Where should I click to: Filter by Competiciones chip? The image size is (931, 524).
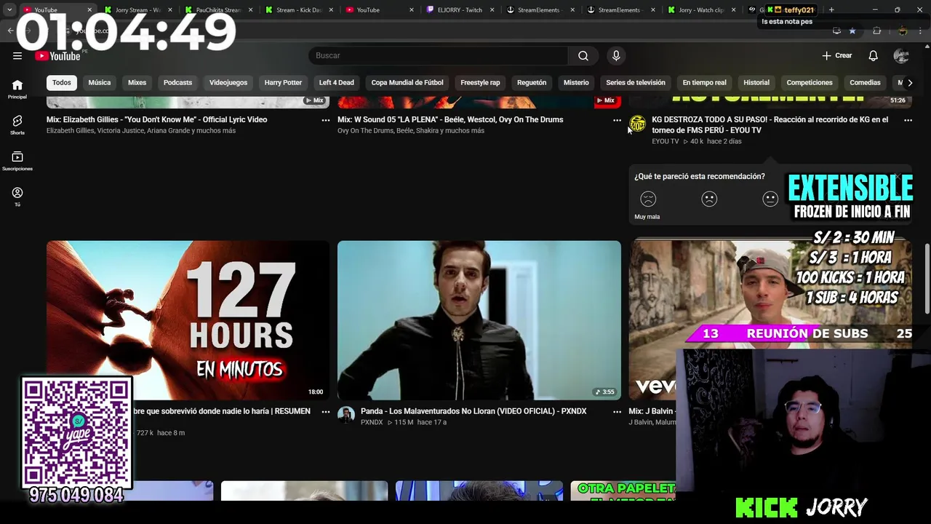[810, 82]
